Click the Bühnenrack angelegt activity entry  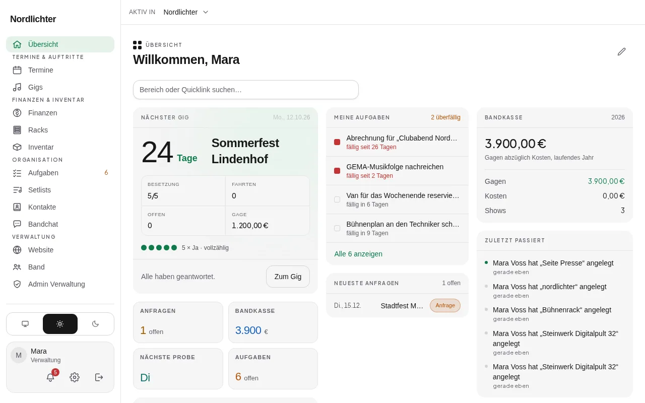point(554,314)
